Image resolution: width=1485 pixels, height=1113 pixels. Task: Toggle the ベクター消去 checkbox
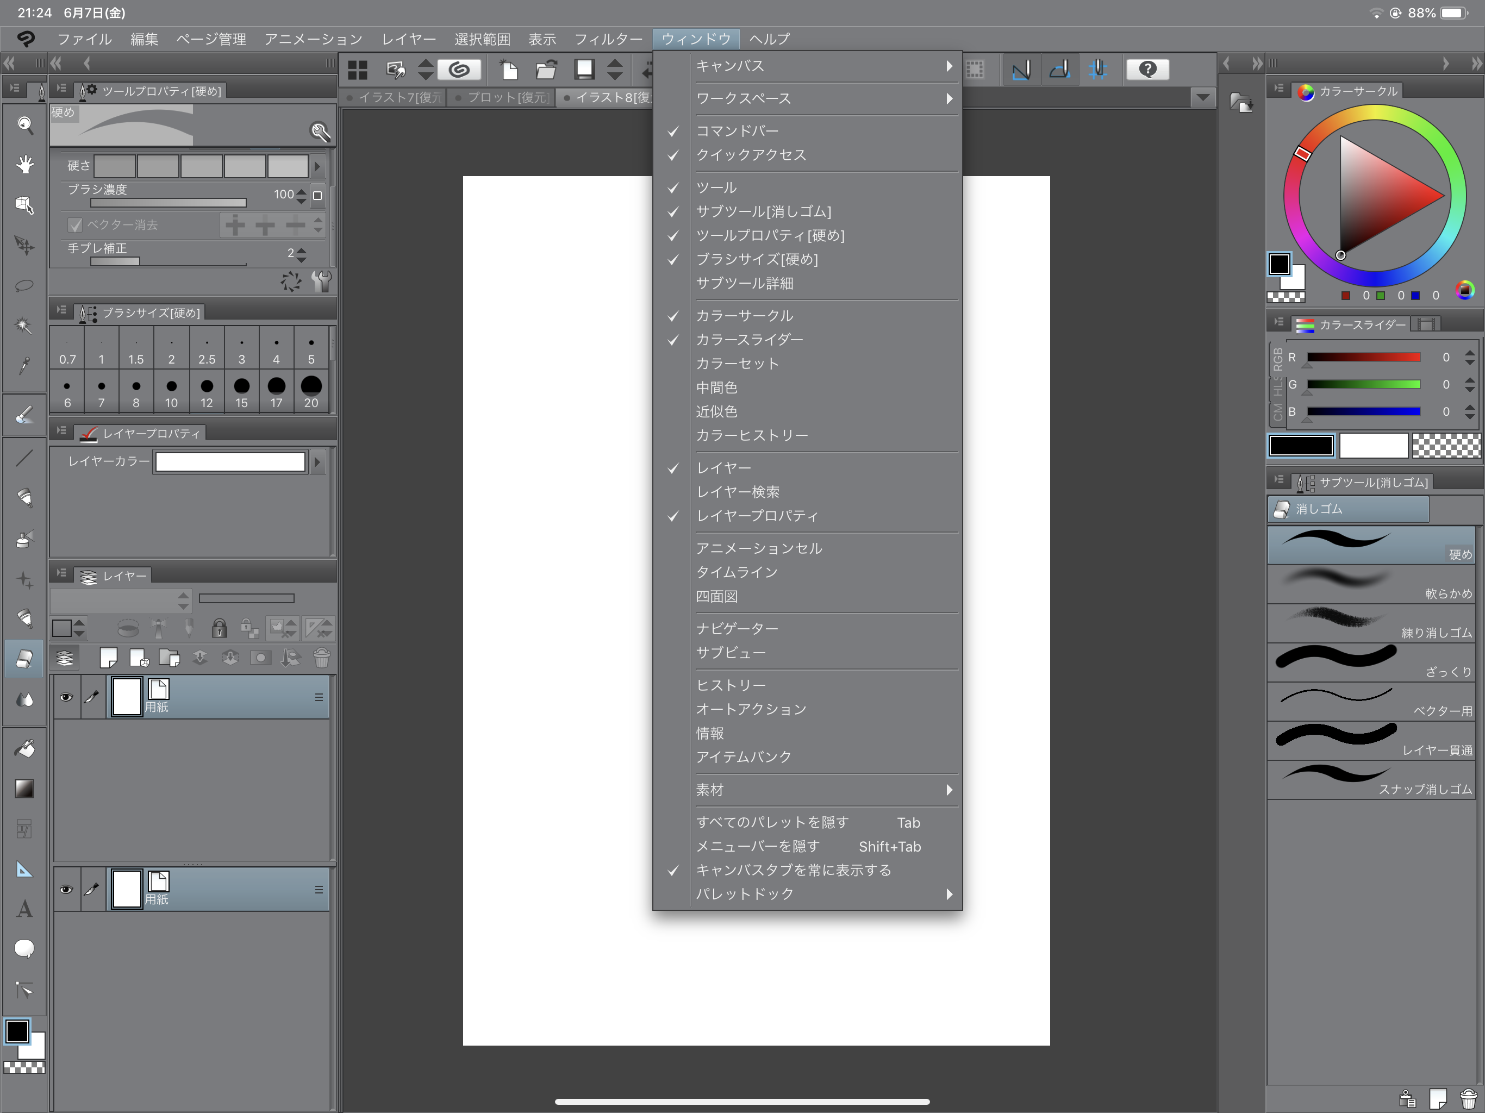coord(75,225)
